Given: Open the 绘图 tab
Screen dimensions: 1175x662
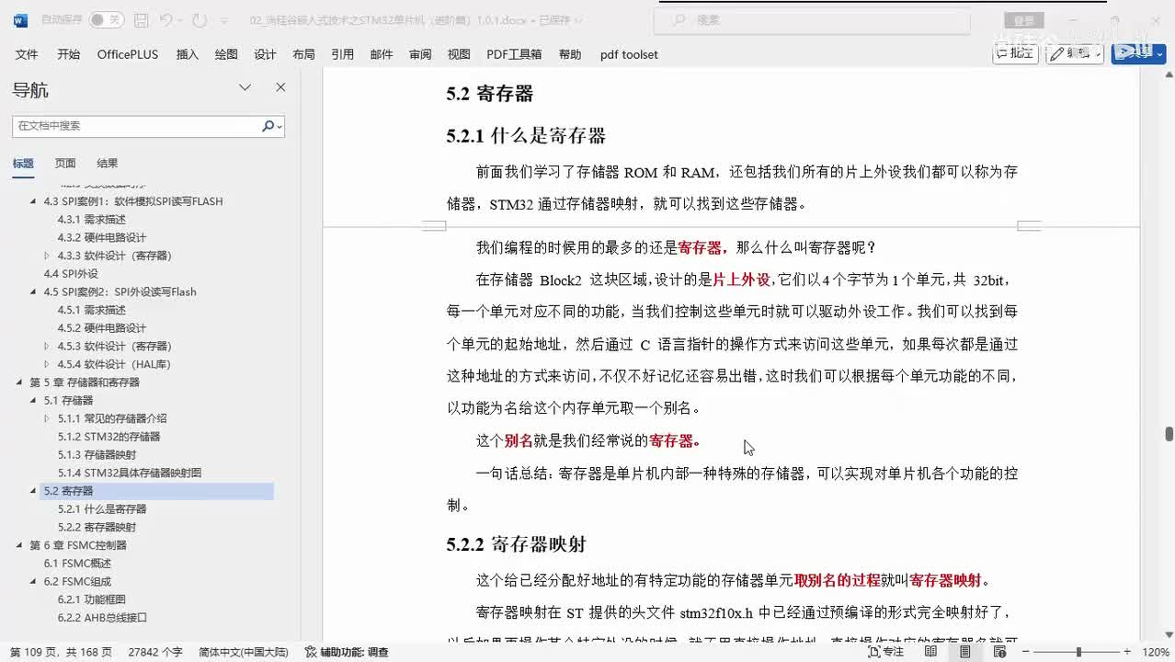Looking at the screenshot, I should point(226,54).
